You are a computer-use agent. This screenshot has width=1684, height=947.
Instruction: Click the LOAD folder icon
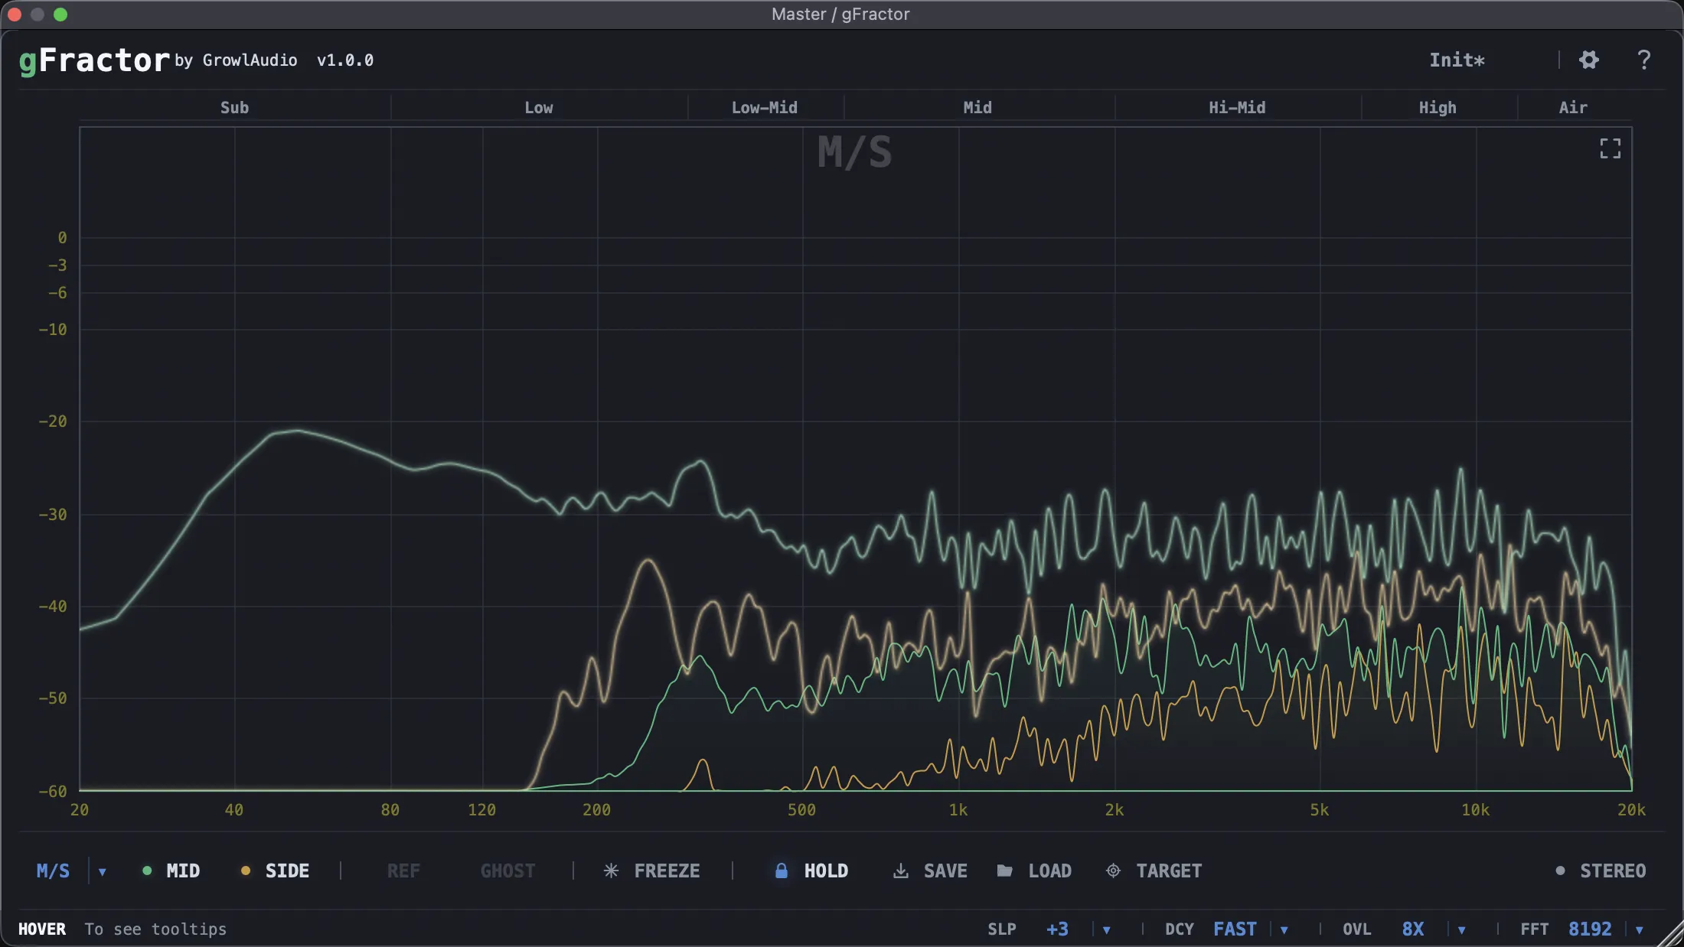[x=1004, y=871]
